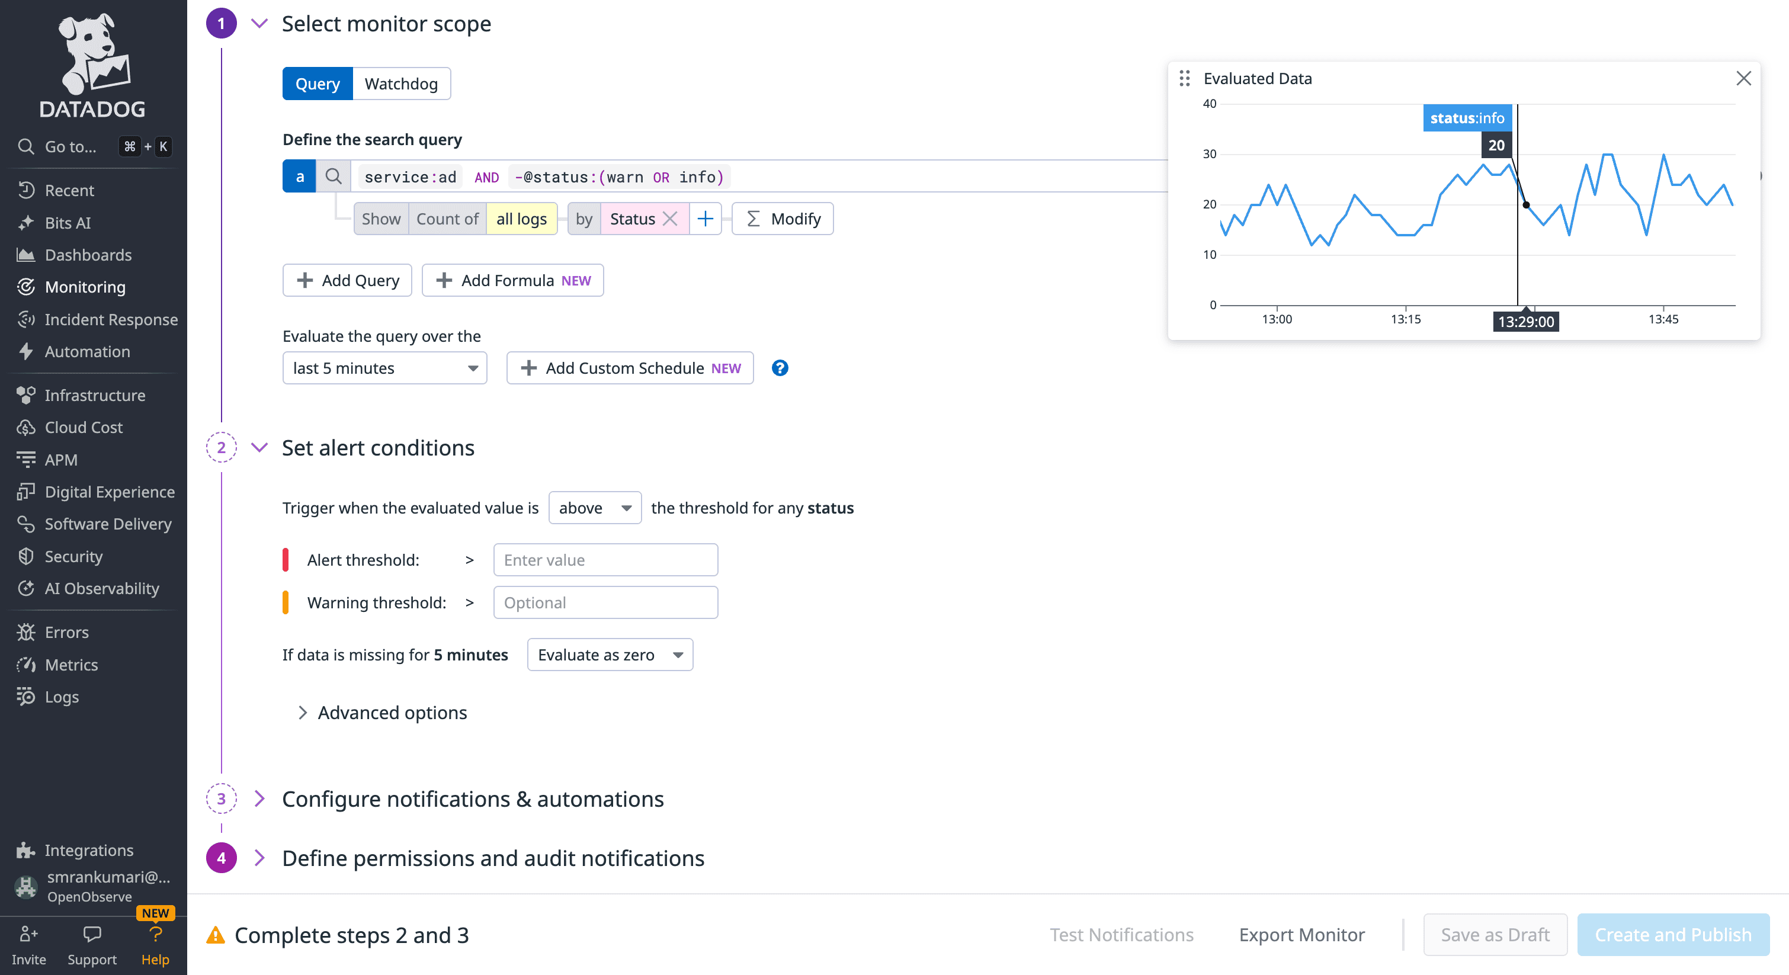The image size is (1789, 975).
Task: Click the Alert threshold value field
Action: tap(605, 560)
